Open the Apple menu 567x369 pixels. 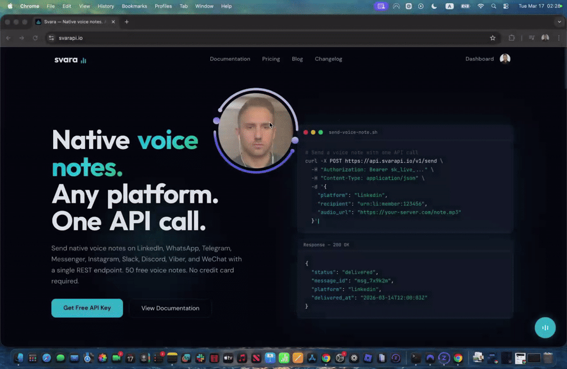pyautogui.click(x=10, y=6)
